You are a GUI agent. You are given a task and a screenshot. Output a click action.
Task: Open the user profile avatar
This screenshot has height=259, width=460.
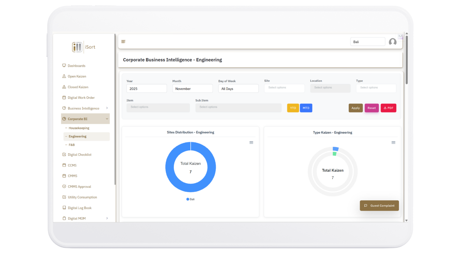[x=392, y=42]
